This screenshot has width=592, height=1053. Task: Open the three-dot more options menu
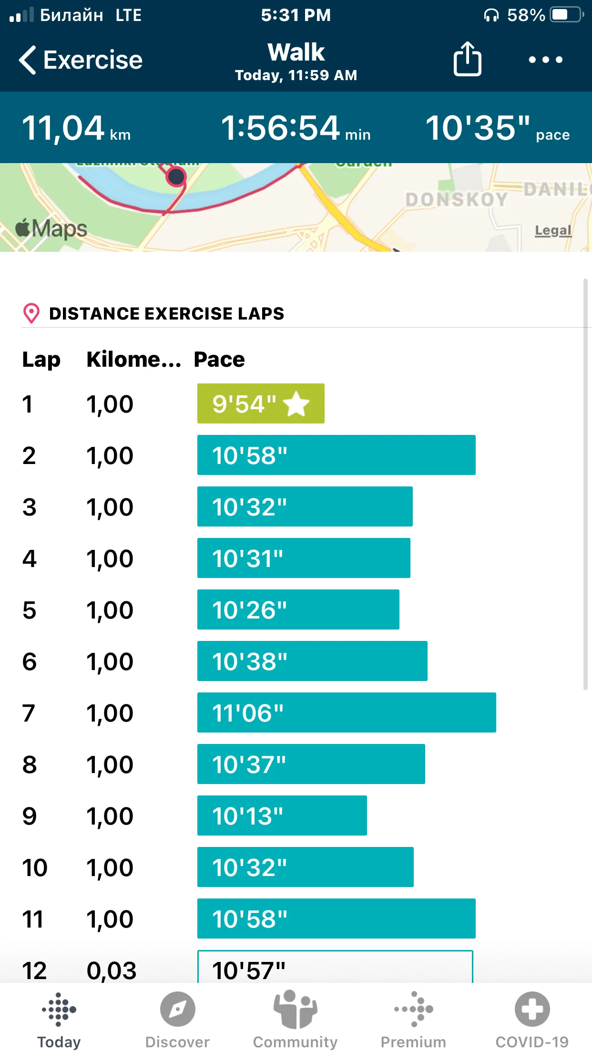click(x=545, y=60)
